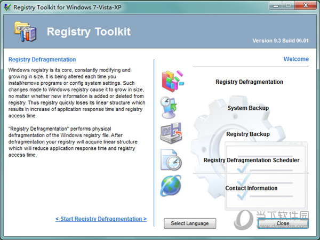This screenshot has height=240, width=320.
Task: Open Registry Defragmentation menu item
Action: 249,82
